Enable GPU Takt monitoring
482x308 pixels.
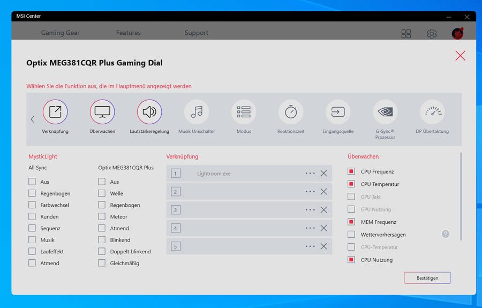351,197
